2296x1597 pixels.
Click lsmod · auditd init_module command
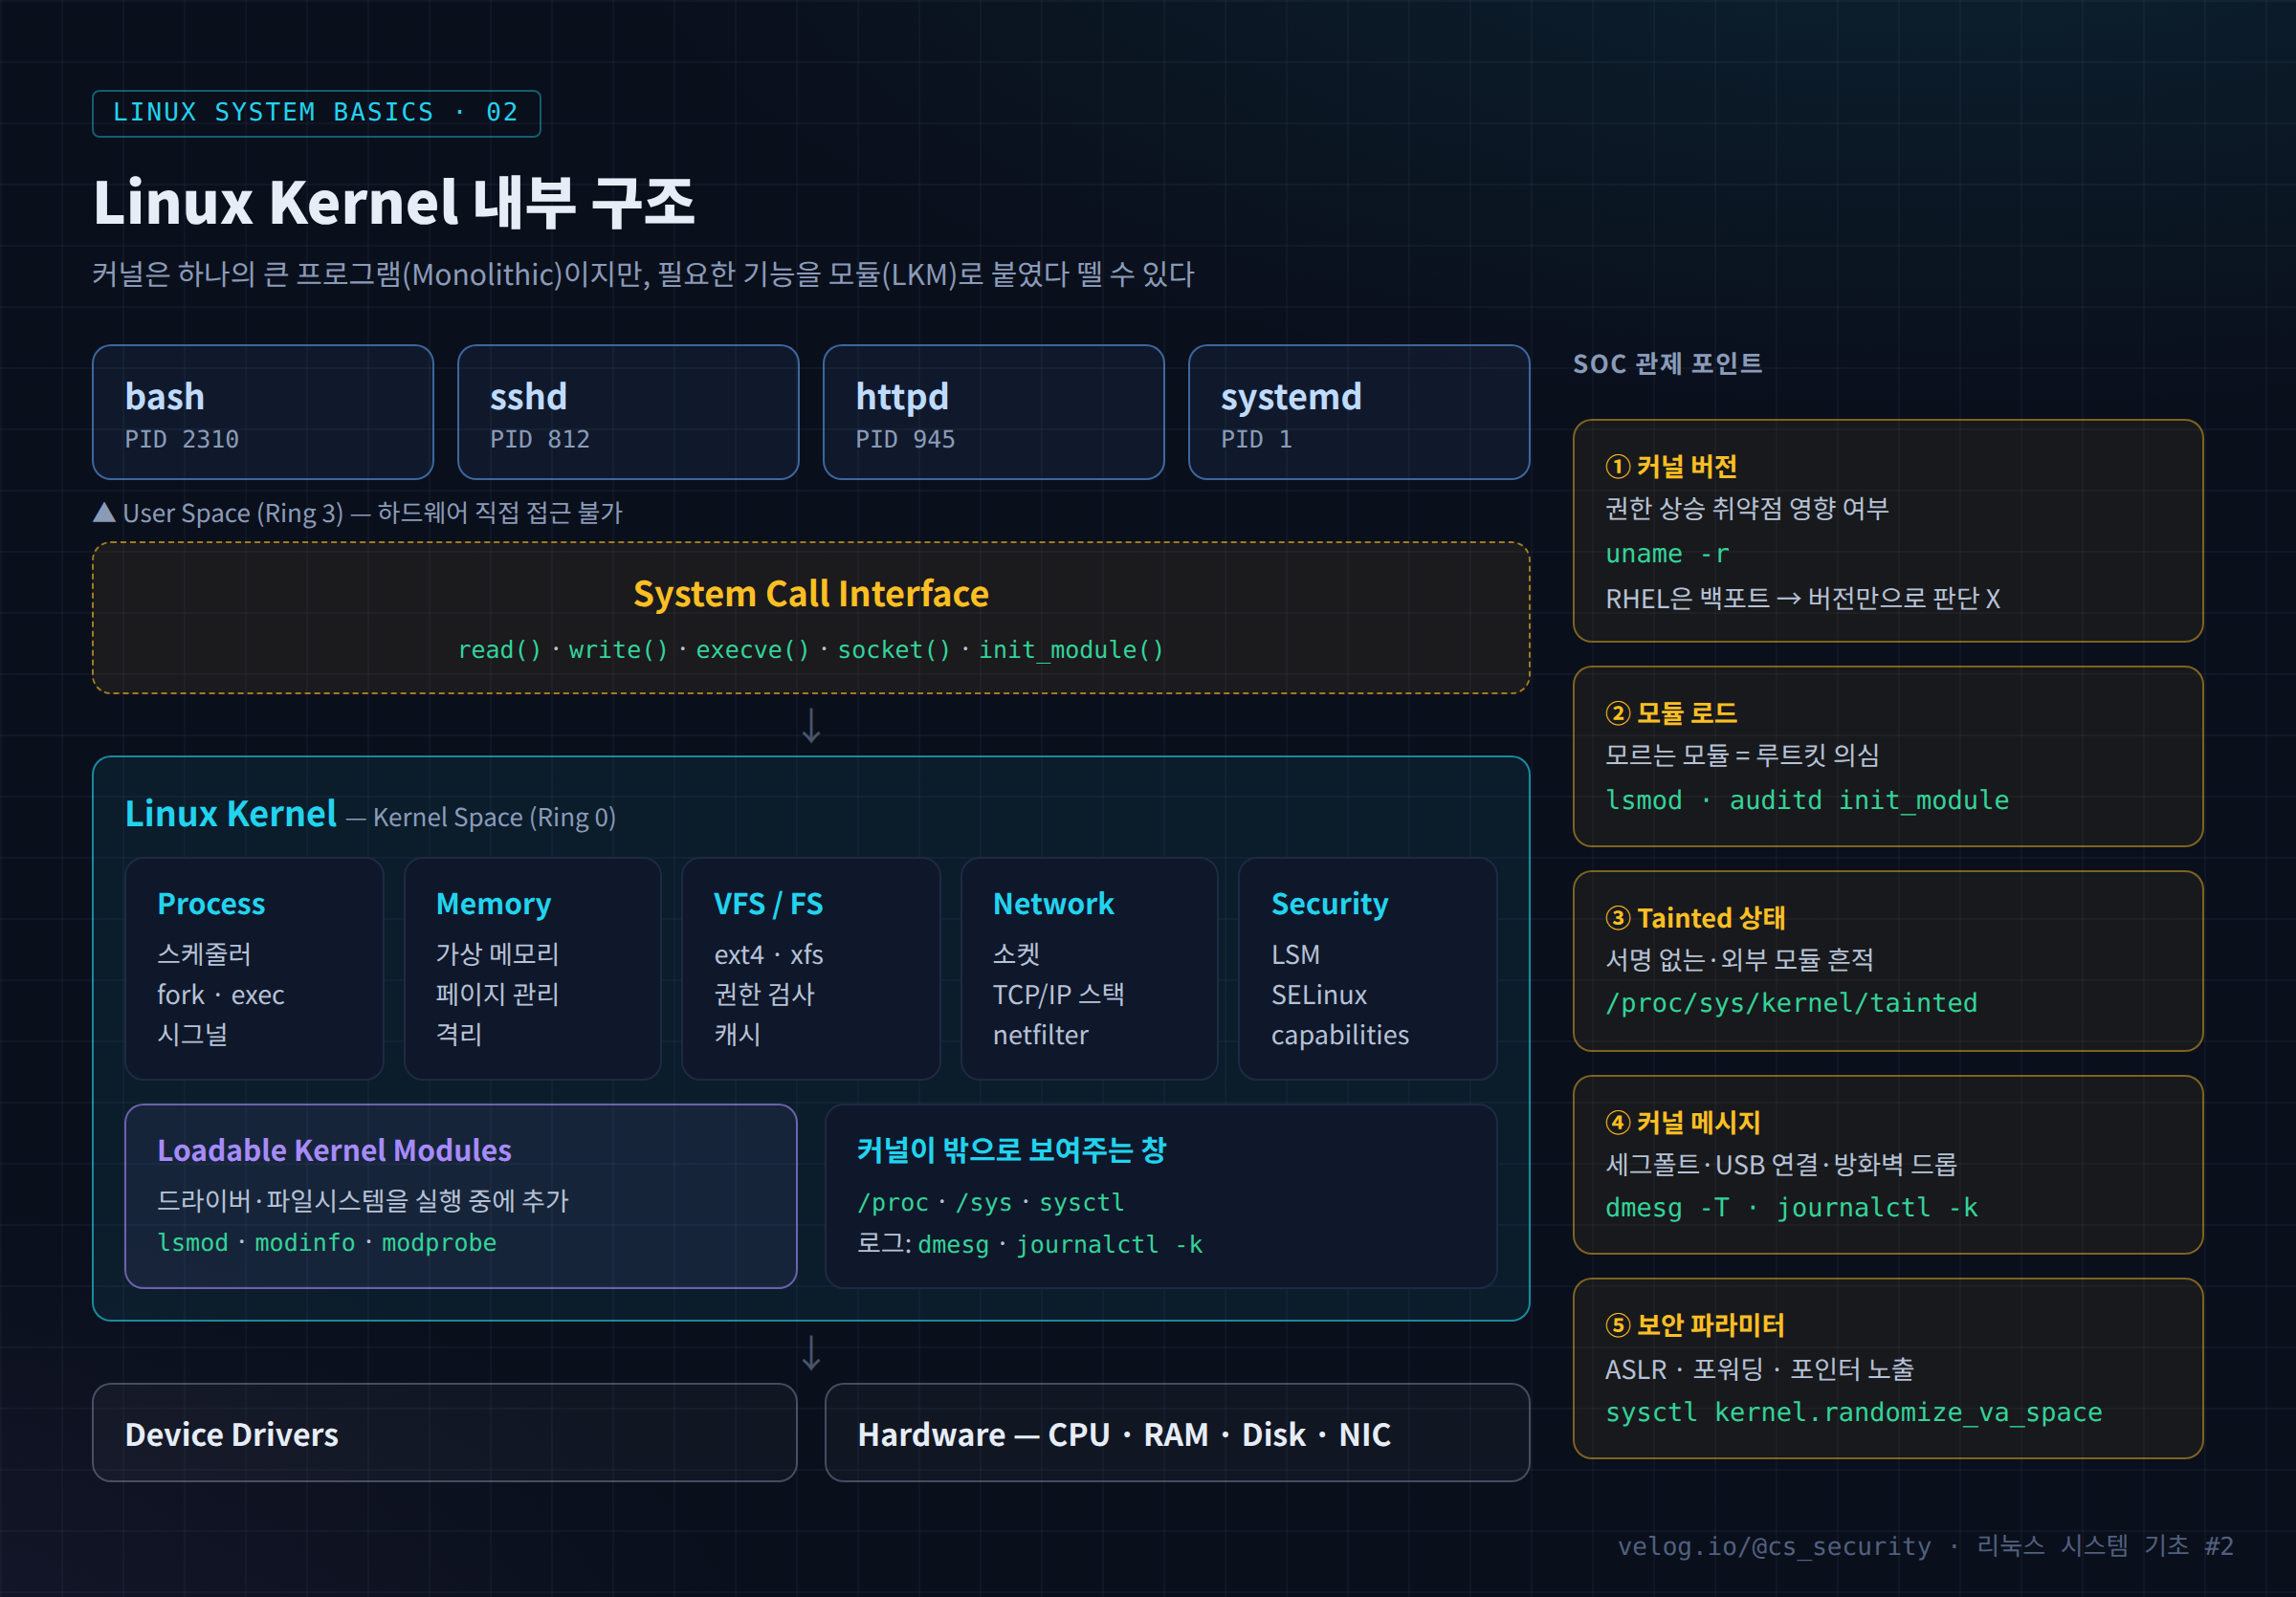[x=1807, y=800]
